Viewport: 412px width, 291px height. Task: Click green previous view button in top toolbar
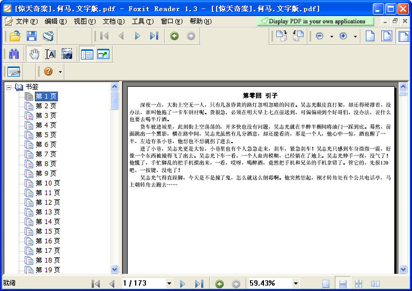[x=174, y=36]
